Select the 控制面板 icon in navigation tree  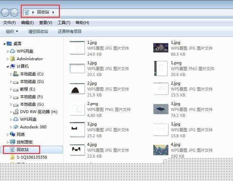click(x=13, y=142)
